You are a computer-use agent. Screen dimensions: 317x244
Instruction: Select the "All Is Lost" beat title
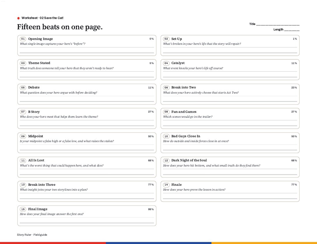point(36,160)
